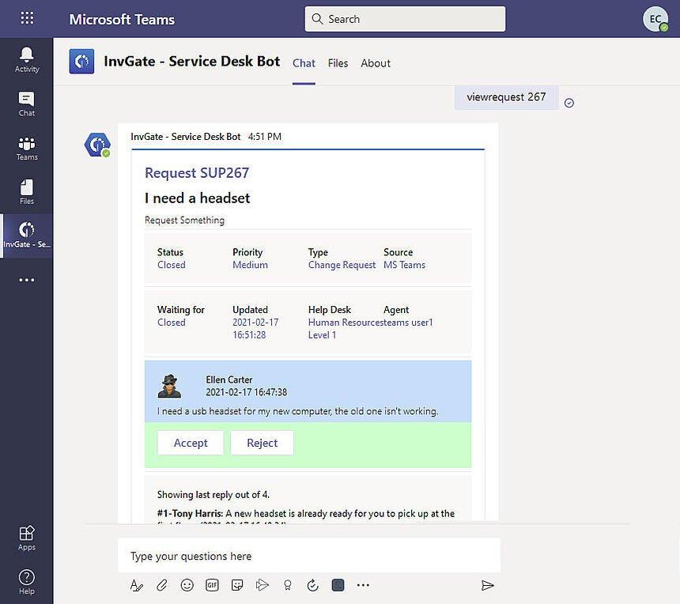680x604 pixels.
Task: Attach a file with paperclip icon
Action: click(162, 585)
